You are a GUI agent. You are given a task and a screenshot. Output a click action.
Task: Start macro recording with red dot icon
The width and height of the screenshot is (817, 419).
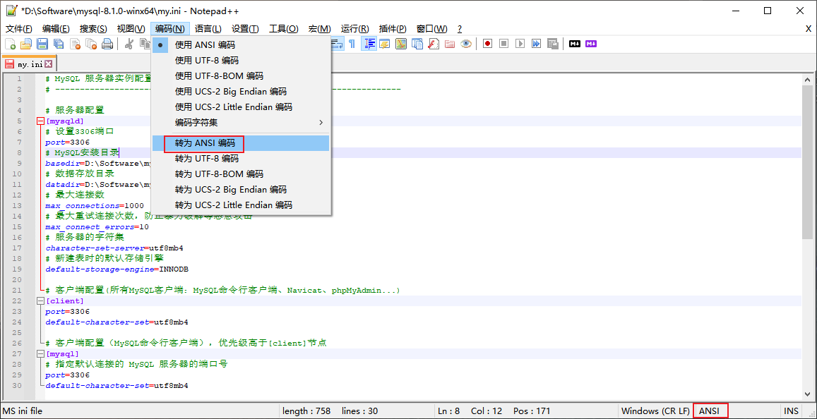coord(487,44)
